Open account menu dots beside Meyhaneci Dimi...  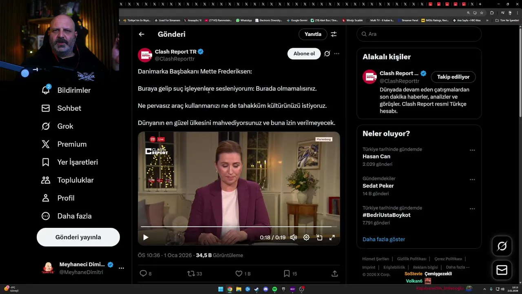121,268
